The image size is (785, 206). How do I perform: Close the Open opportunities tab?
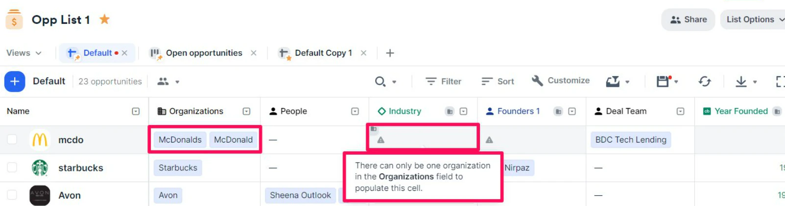click(254, 53)
